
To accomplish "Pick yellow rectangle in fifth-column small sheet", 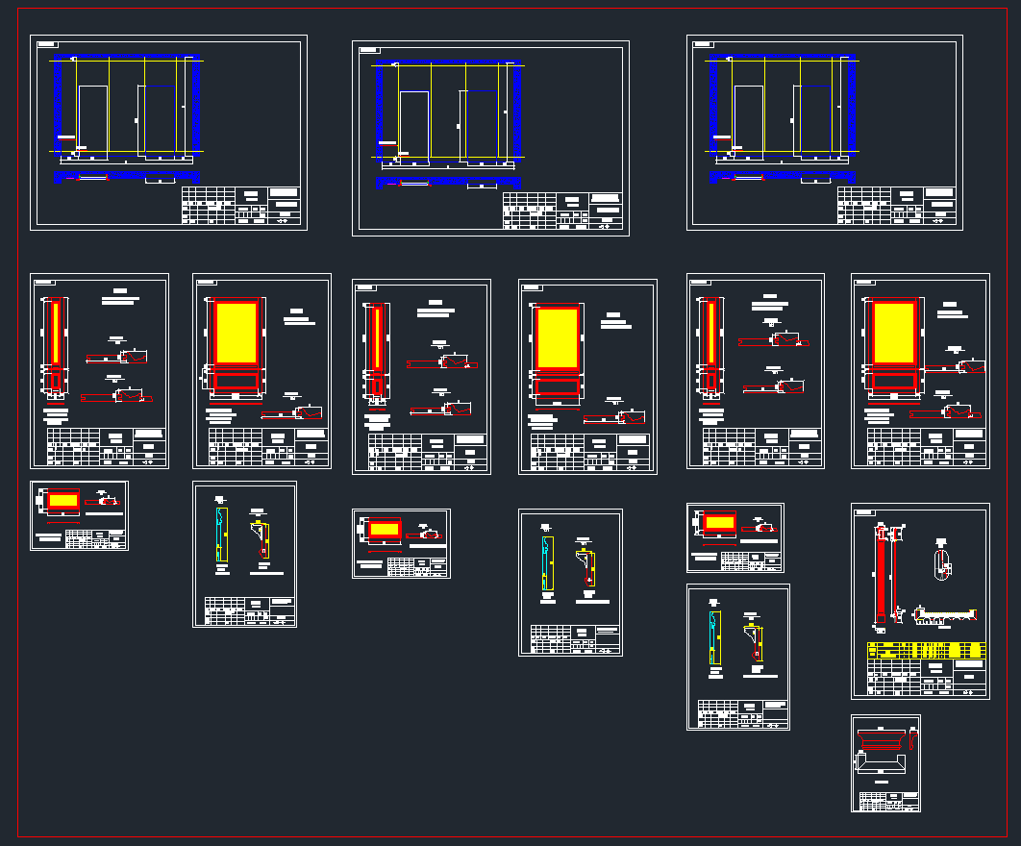I will coord(719,524).
